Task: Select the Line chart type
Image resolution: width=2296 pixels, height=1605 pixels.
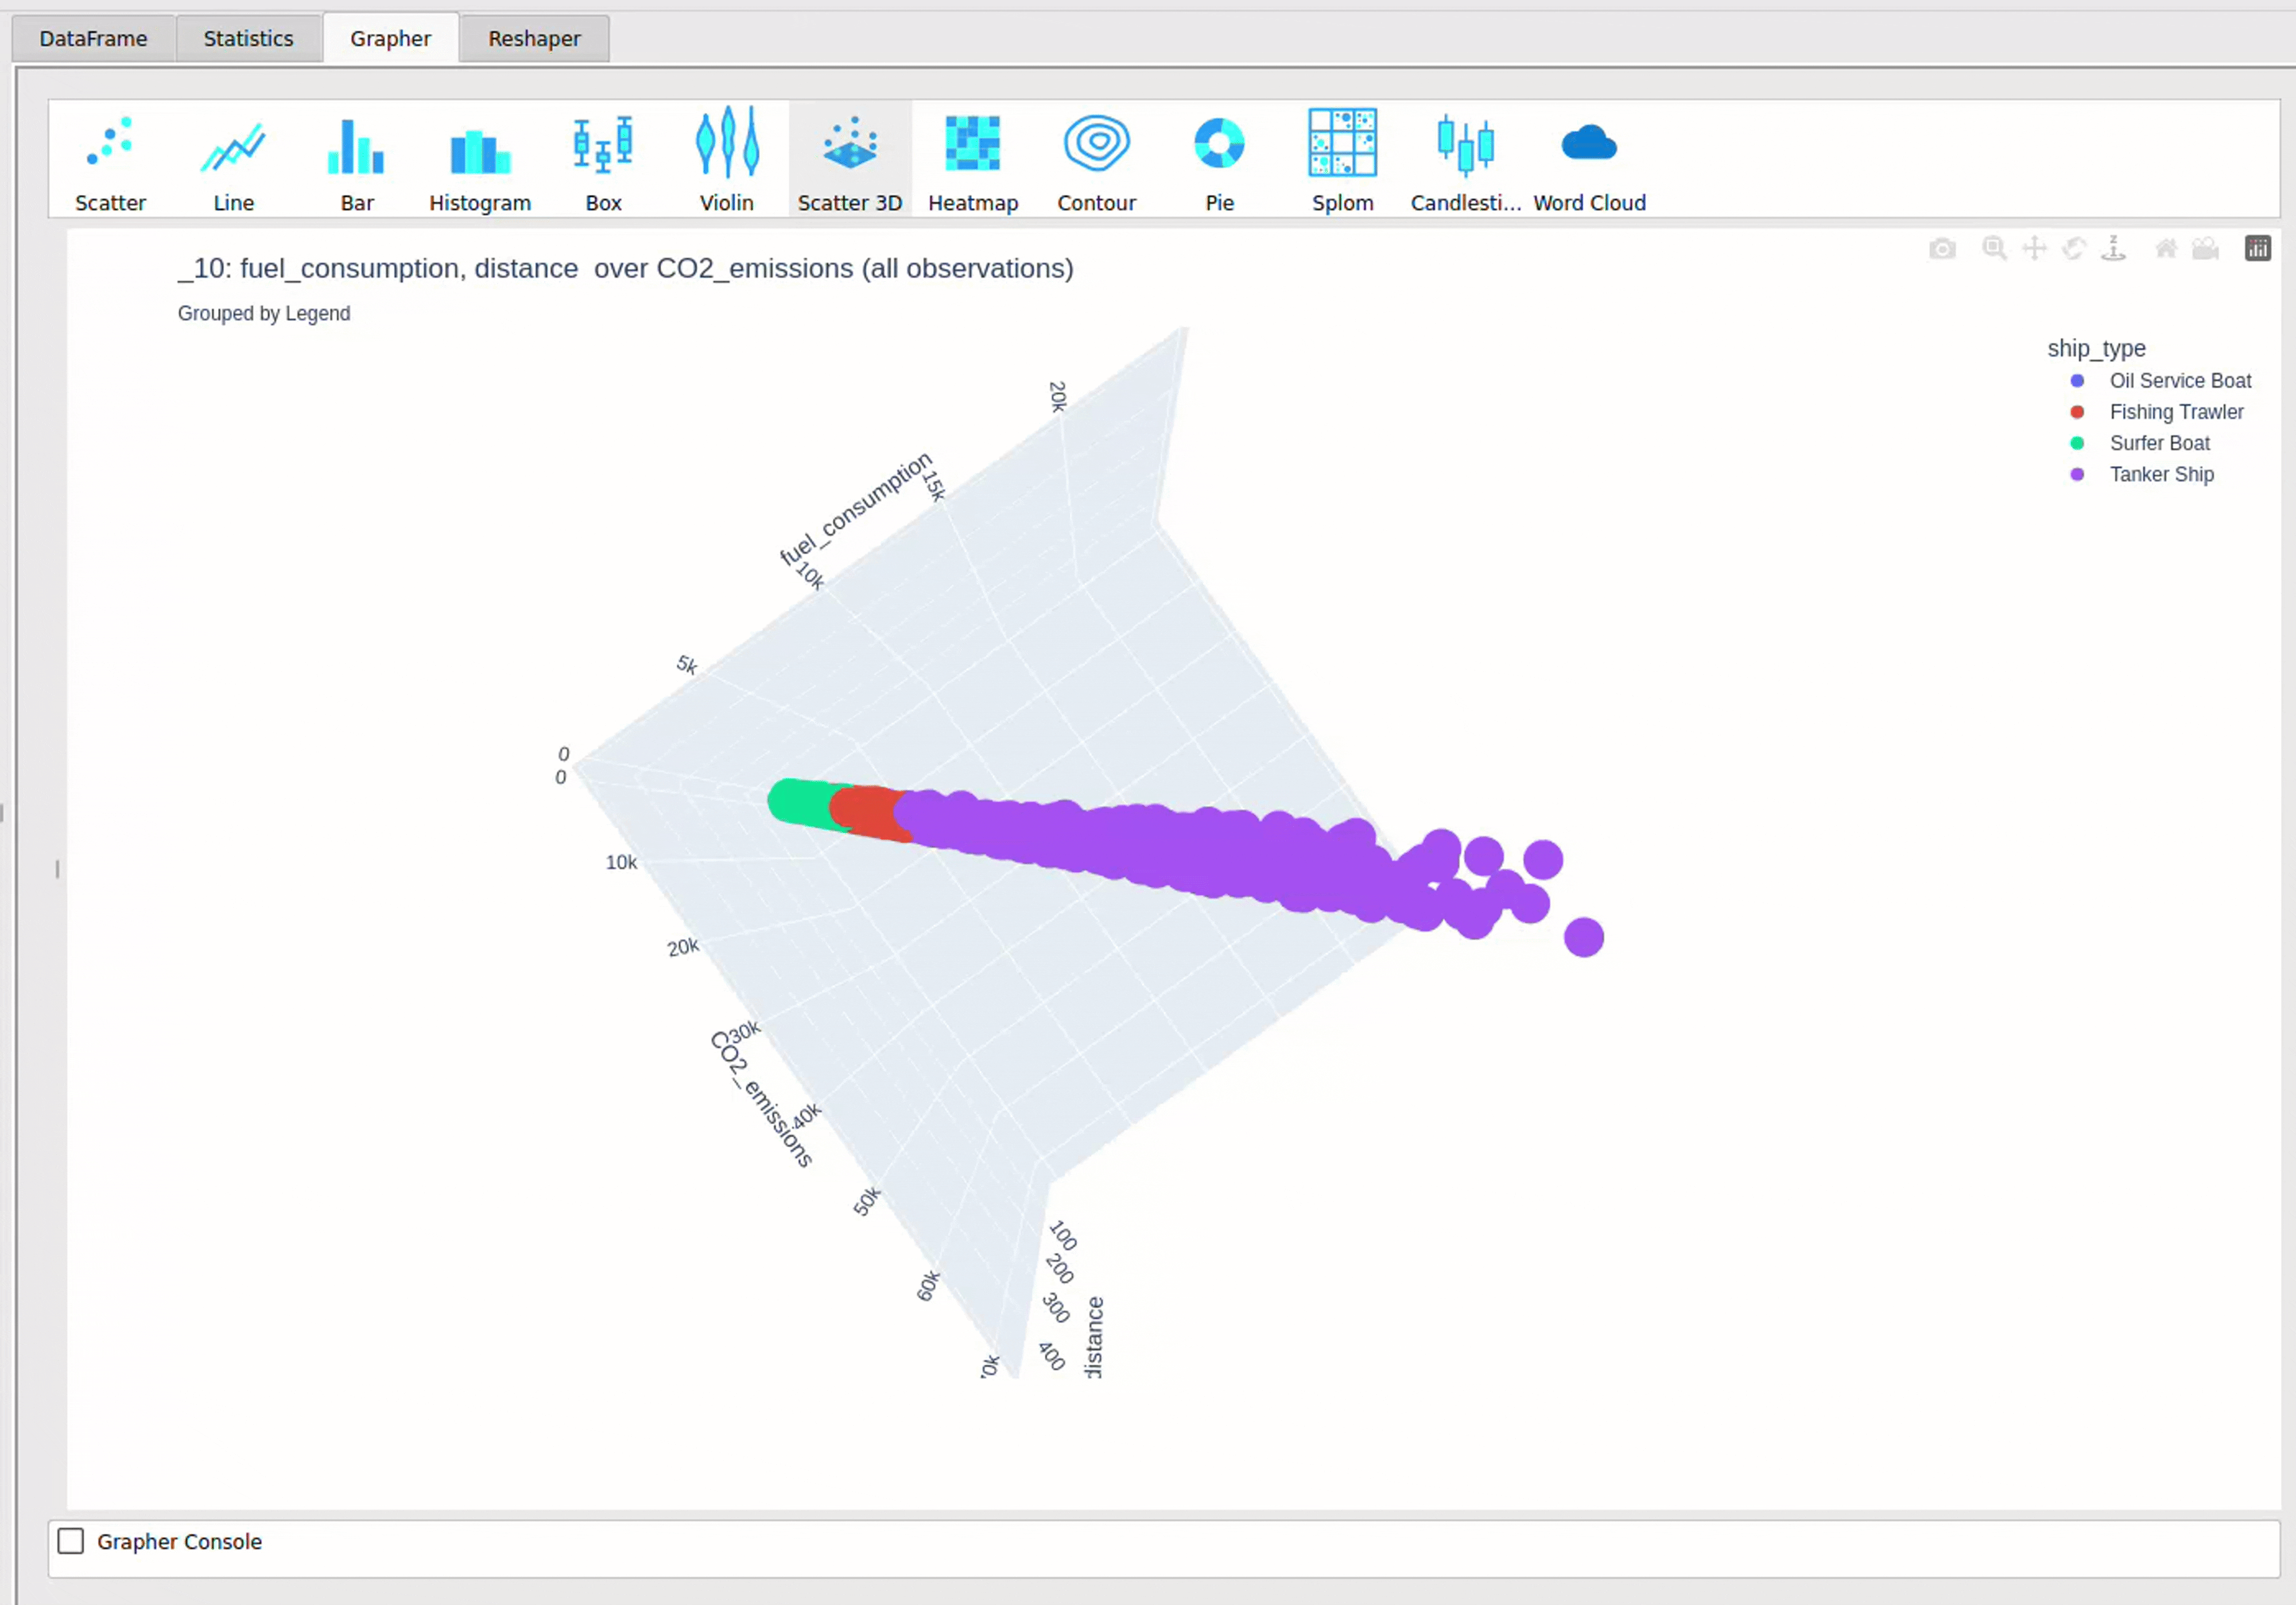Action: (233, 160)
